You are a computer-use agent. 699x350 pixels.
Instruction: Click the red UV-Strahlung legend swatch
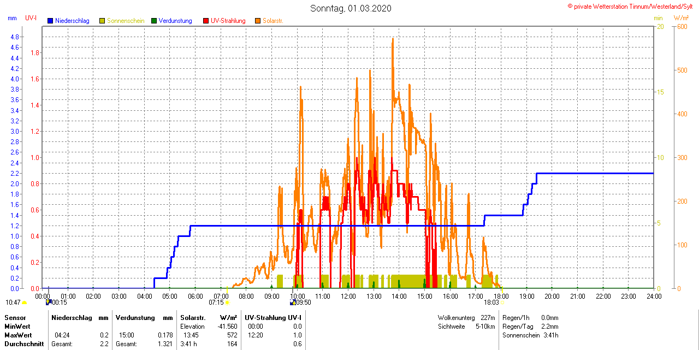206,21
